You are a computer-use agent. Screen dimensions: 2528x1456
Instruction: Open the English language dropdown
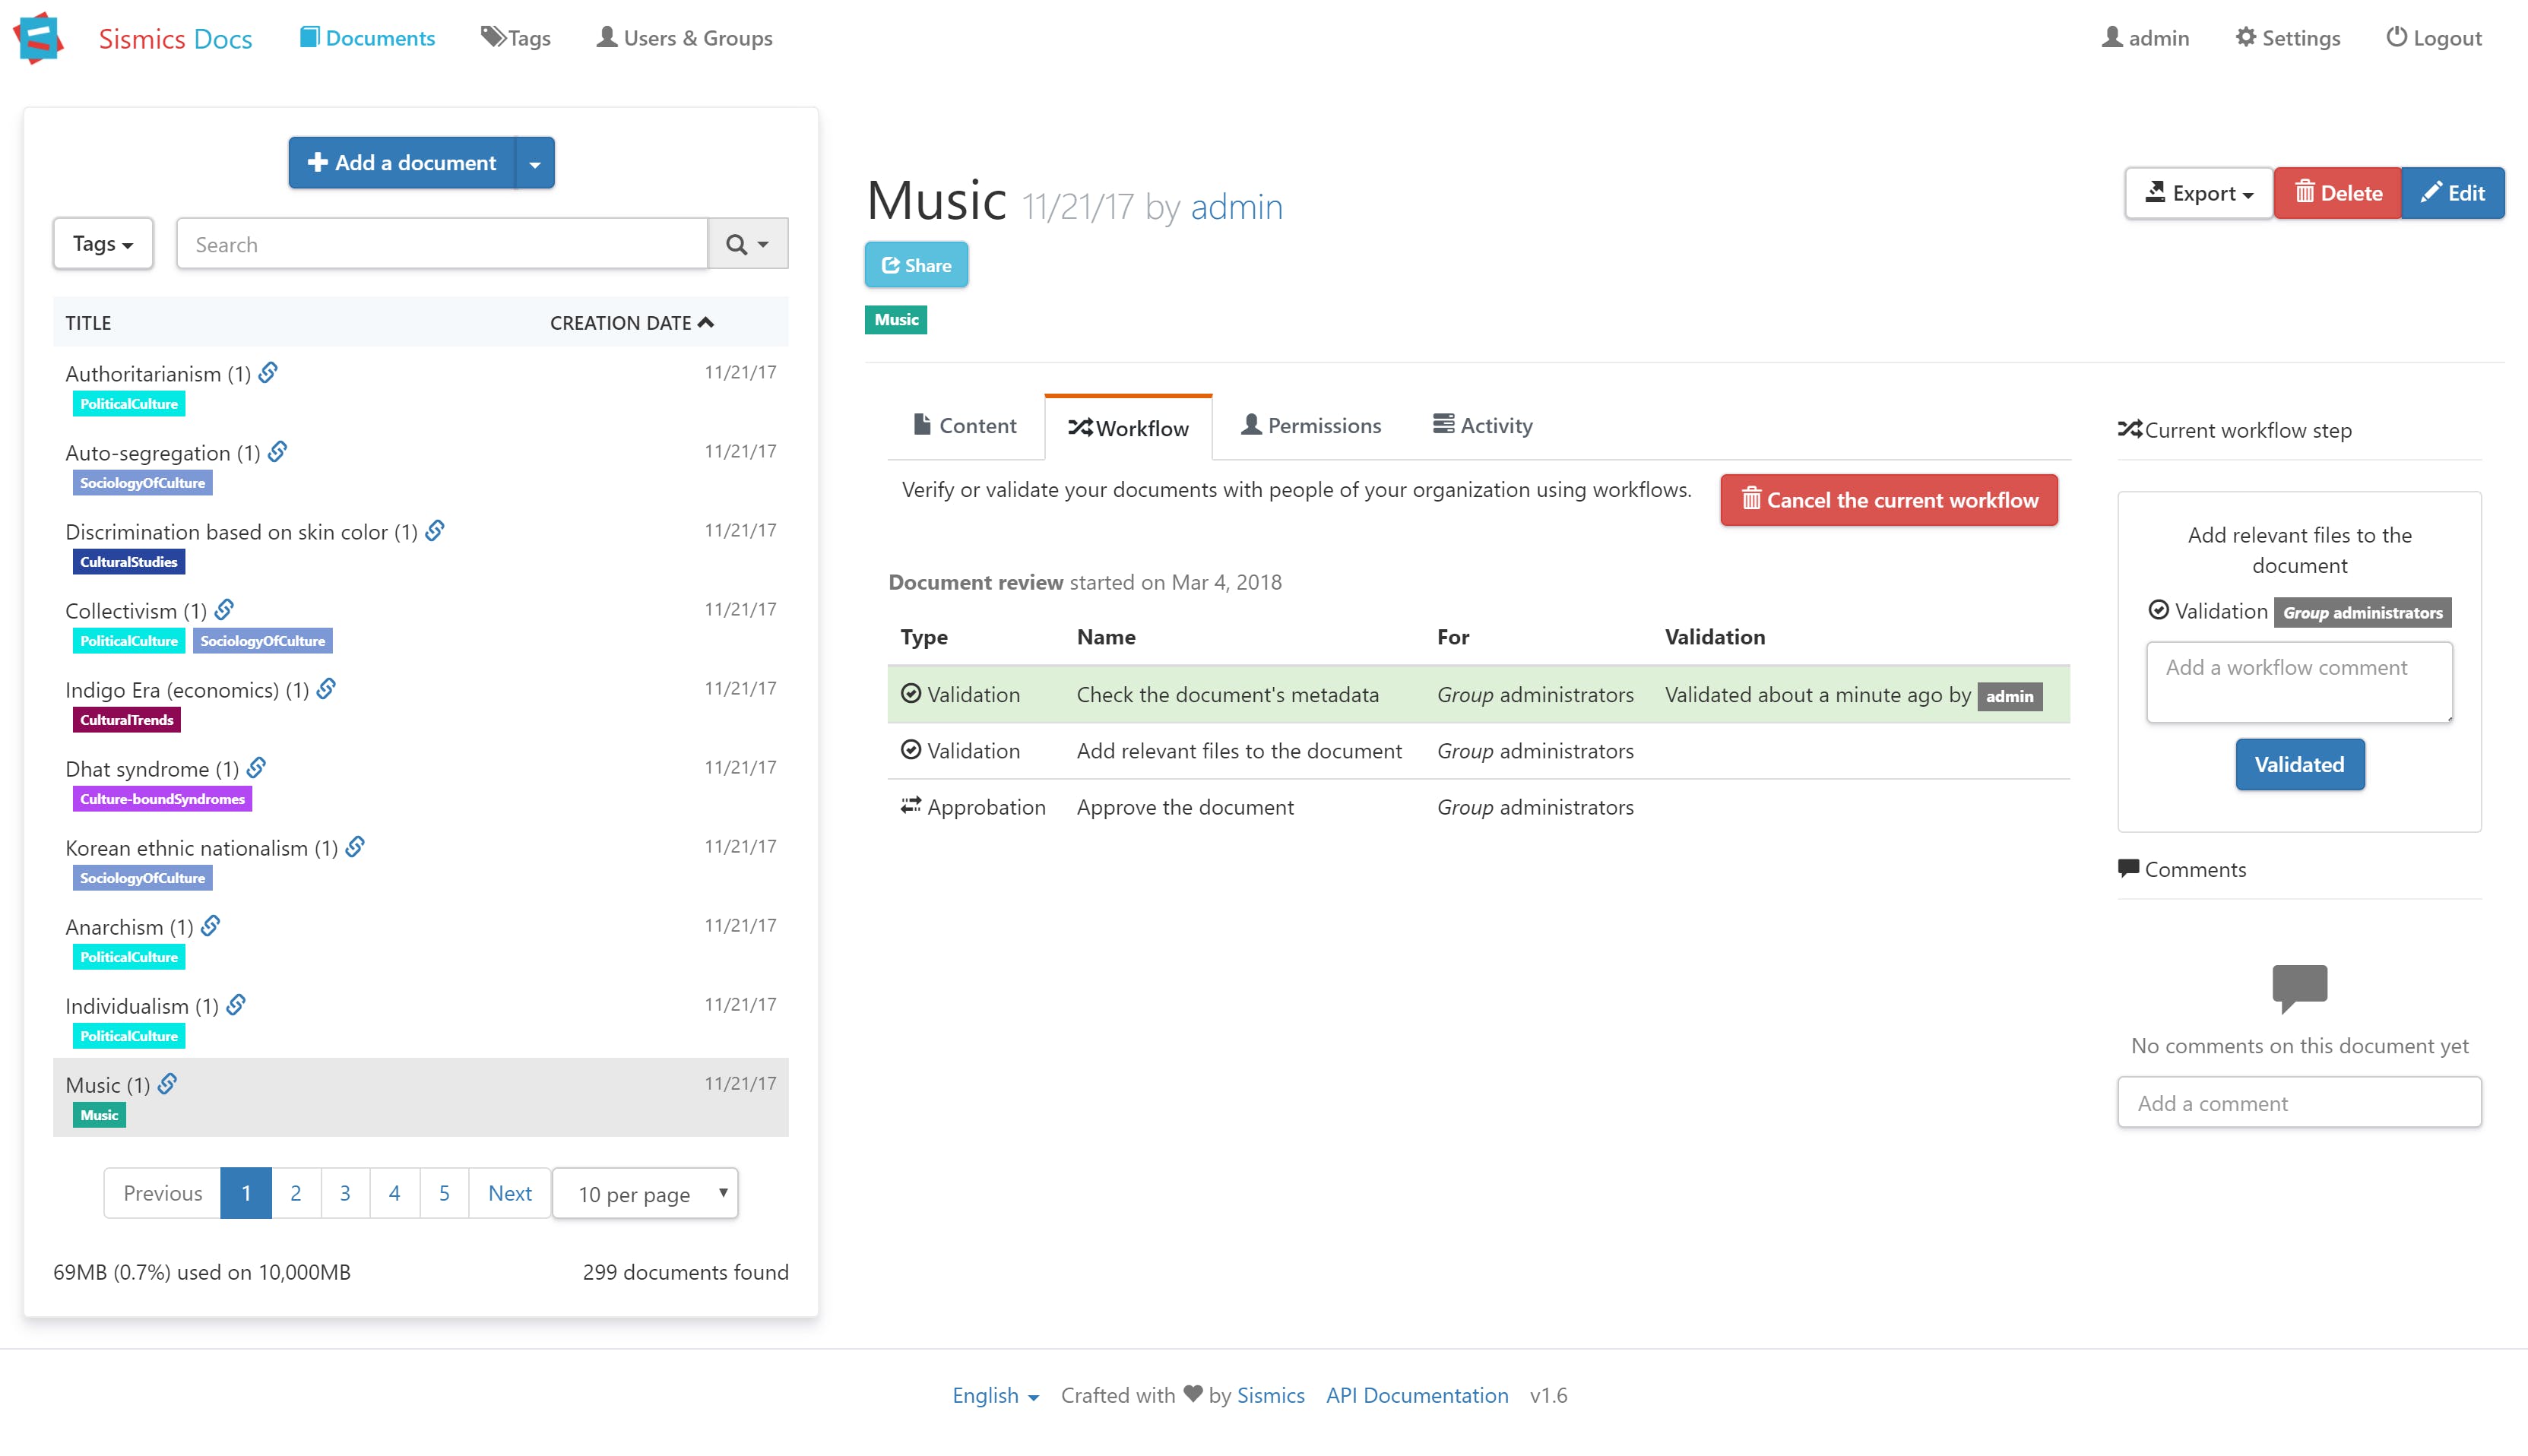click(x=995, y=1395)
